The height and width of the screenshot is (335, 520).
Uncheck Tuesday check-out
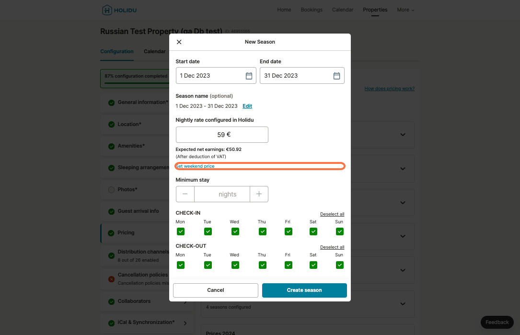(x=208, y=265)
